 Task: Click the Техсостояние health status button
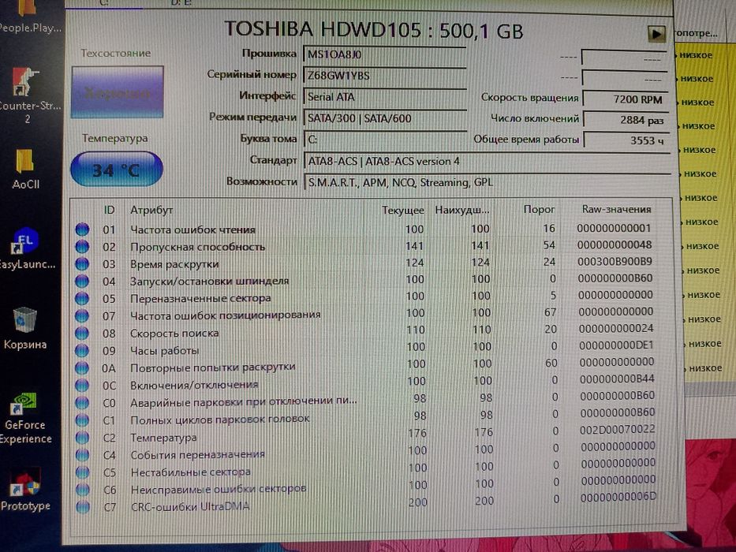[x=118, y=92]
